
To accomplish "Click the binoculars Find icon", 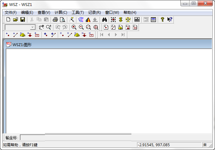I will pos(105,19).
